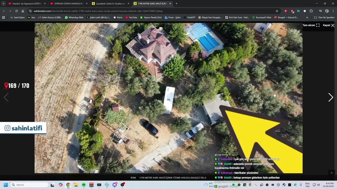
Task: Open Steam icon in system tray
Action: (284, 185)
